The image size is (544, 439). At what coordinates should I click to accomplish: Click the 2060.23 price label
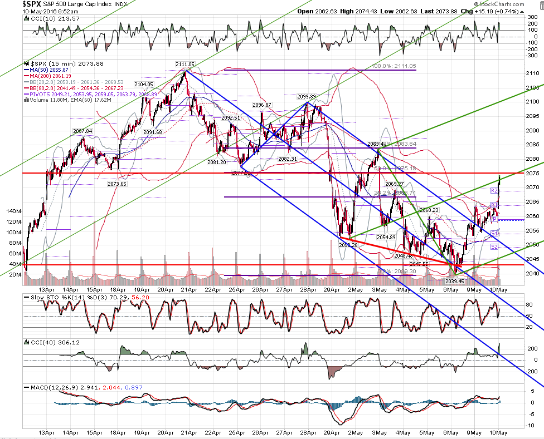click(429, 210)
